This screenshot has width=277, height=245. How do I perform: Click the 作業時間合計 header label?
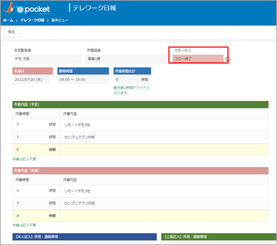tap(132, 71)
